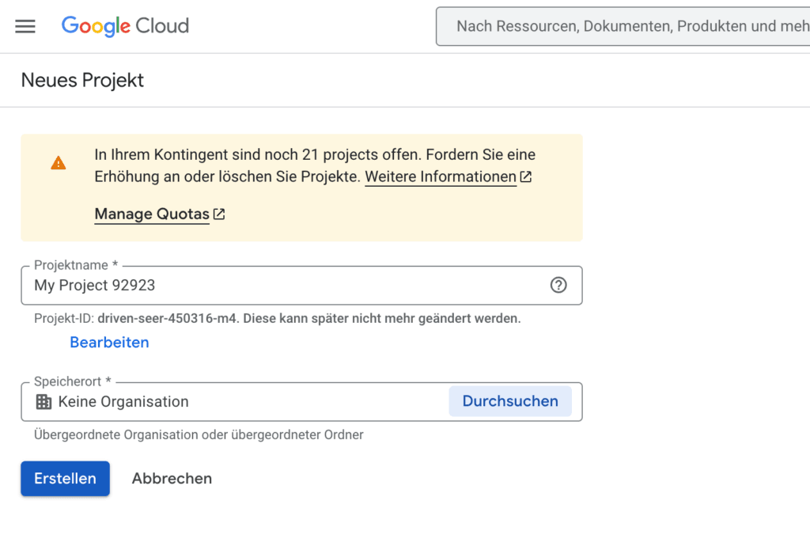810x550 pixels.
Task: Open the Weitere Informationen link
Action: click(441, 176)
